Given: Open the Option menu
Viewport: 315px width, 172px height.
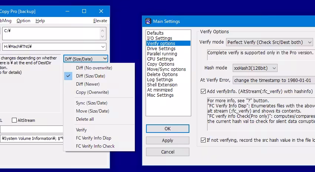Looking at the screenshot, I should [x=23, y=21].
